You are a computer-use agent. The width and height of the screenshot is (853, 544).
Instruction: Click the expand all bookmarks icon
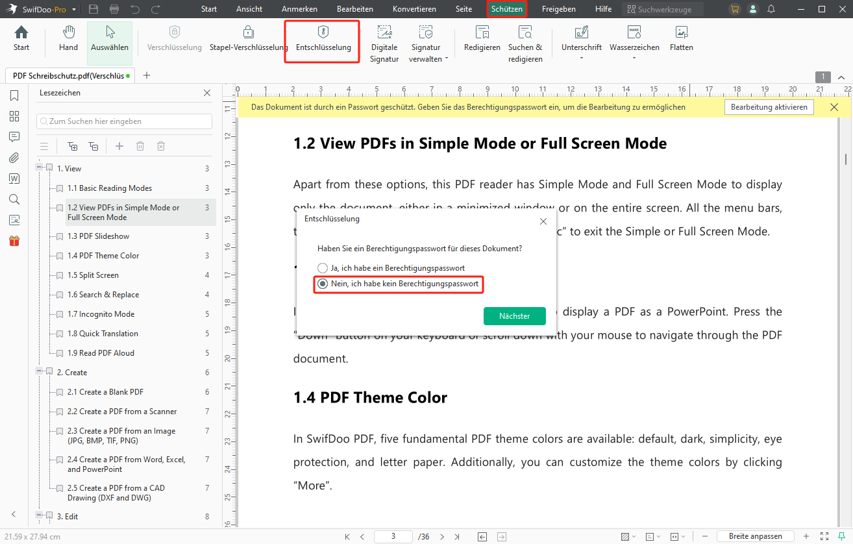coord(73,146)
